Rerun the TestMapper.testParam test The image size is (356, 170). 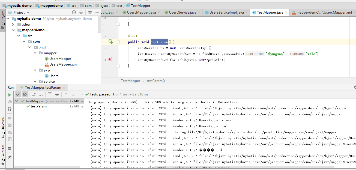point(10,95)
